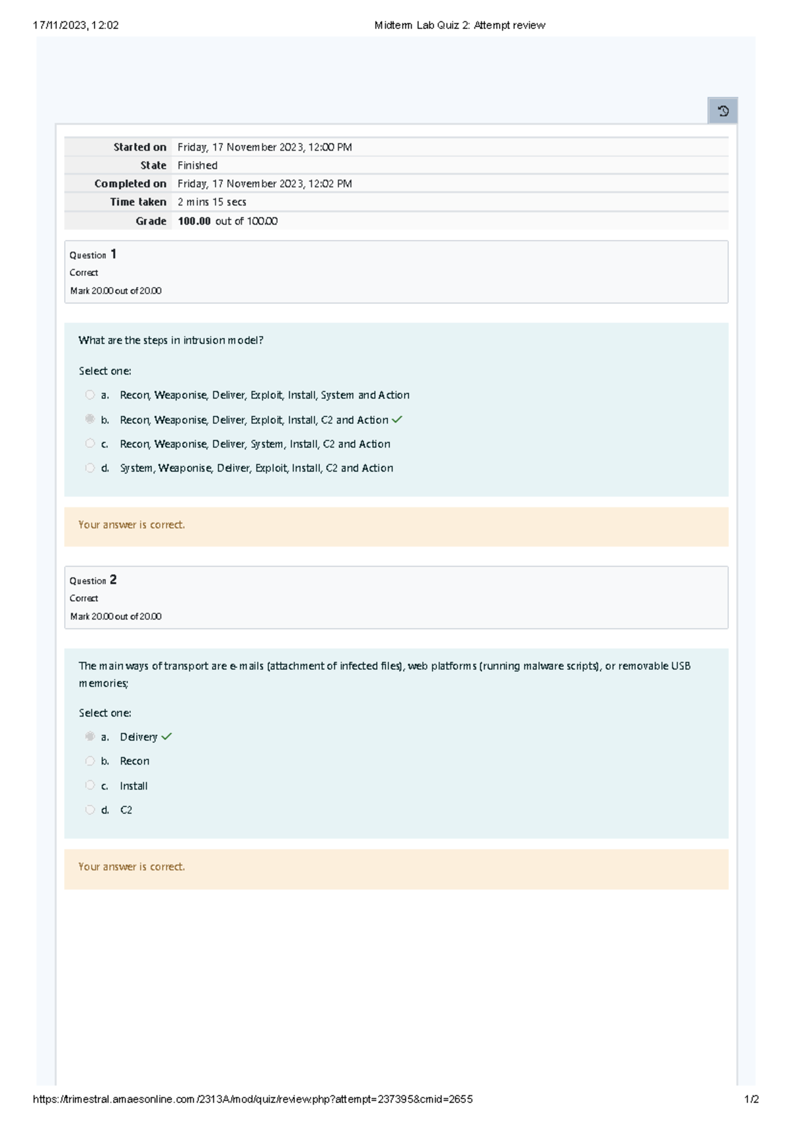Open the trimestral.amaesonline.com review URL

(252, 1099)
